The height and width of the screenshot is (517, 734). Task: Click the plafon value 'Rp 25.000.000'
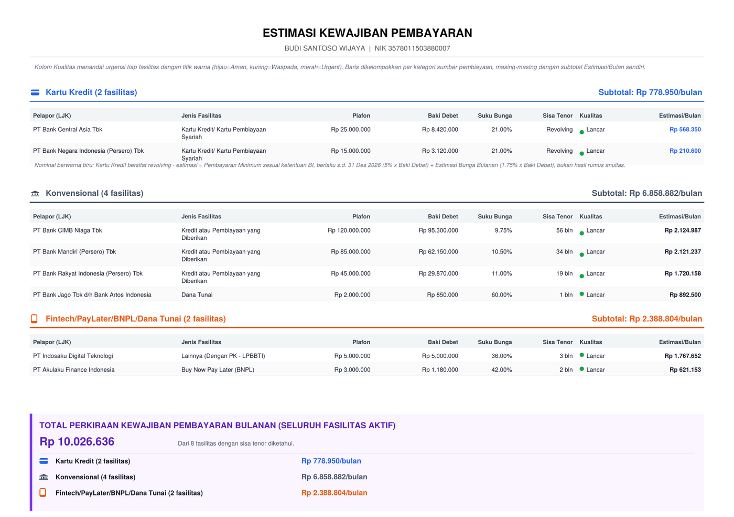pos(351,130)
